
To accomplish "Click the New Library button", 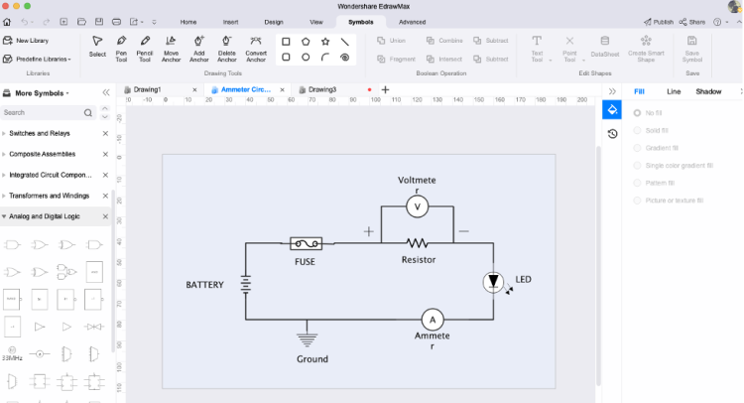I will point(32,41).
